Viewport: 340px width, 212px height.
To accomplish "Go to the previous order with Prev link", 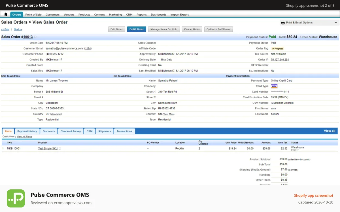I will tap(5, 29).
